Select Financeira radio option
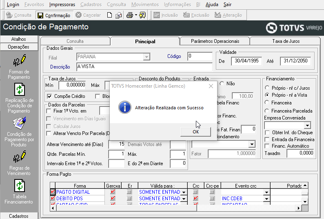This screenshot has height=219, width=324. (x=267, y=102)
